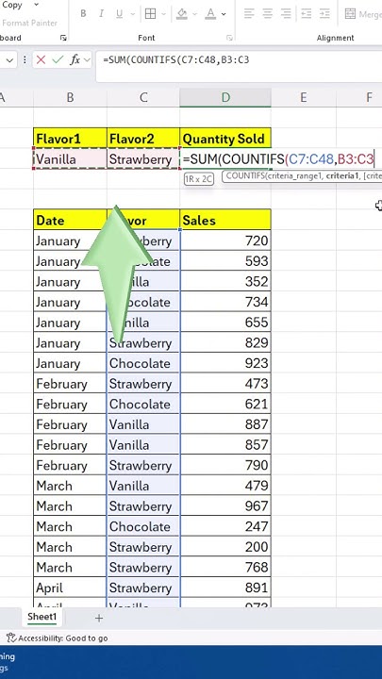Apply Fill Color bucket

pyautogui.click(x=182, y=14)
